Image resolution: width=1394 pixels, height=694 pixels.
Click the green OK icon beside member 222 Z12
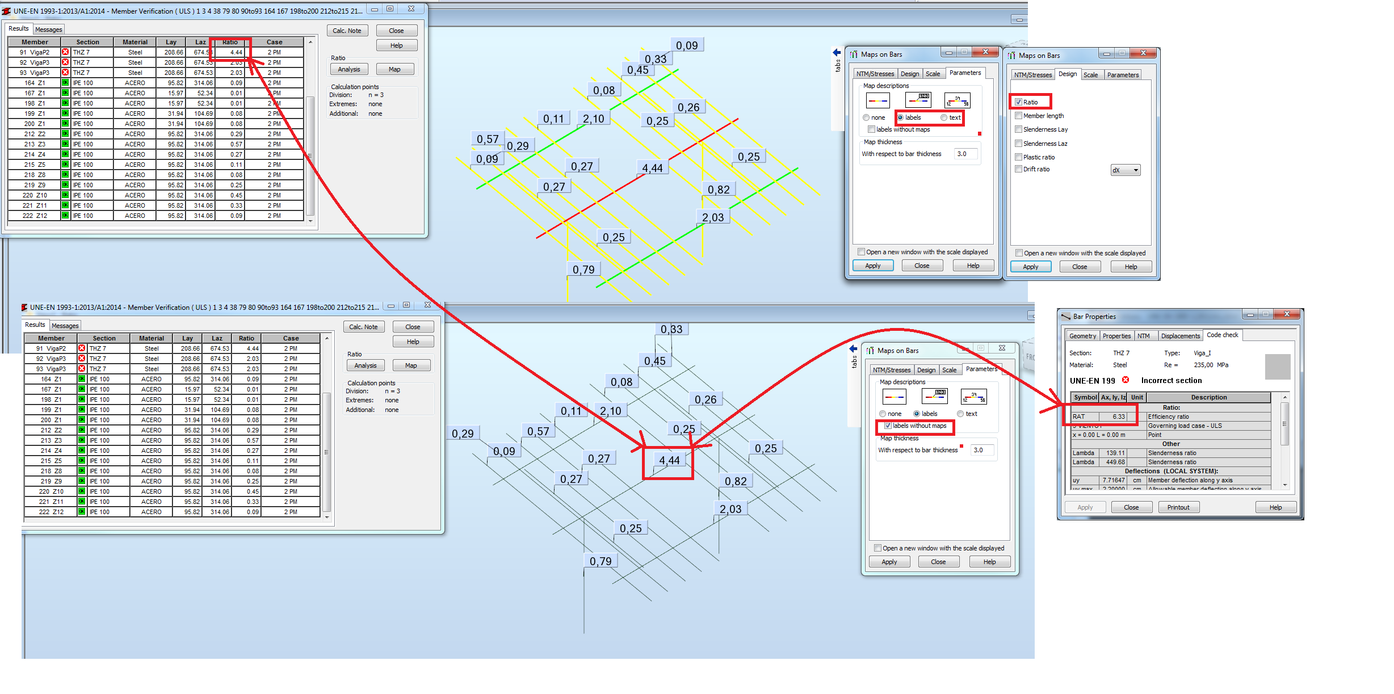(65, 216)
